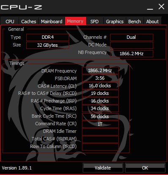
Task: Click the Command Rate 1T field
Action: point(100,124)
